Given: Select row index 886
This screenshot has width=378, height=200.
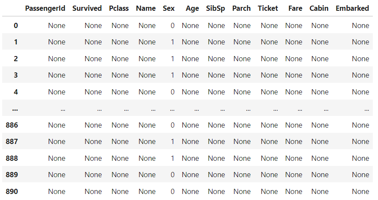Looking at the screenshot, I should pos(12,125).
